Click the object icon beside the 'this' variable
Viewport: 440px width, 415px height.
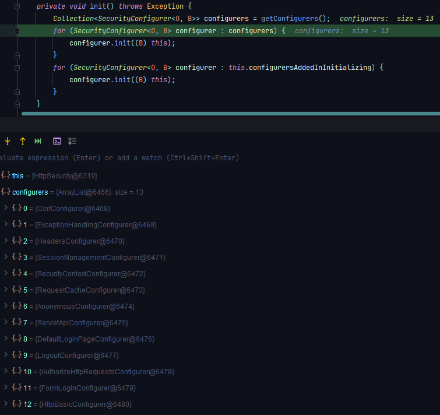(5, 175)
